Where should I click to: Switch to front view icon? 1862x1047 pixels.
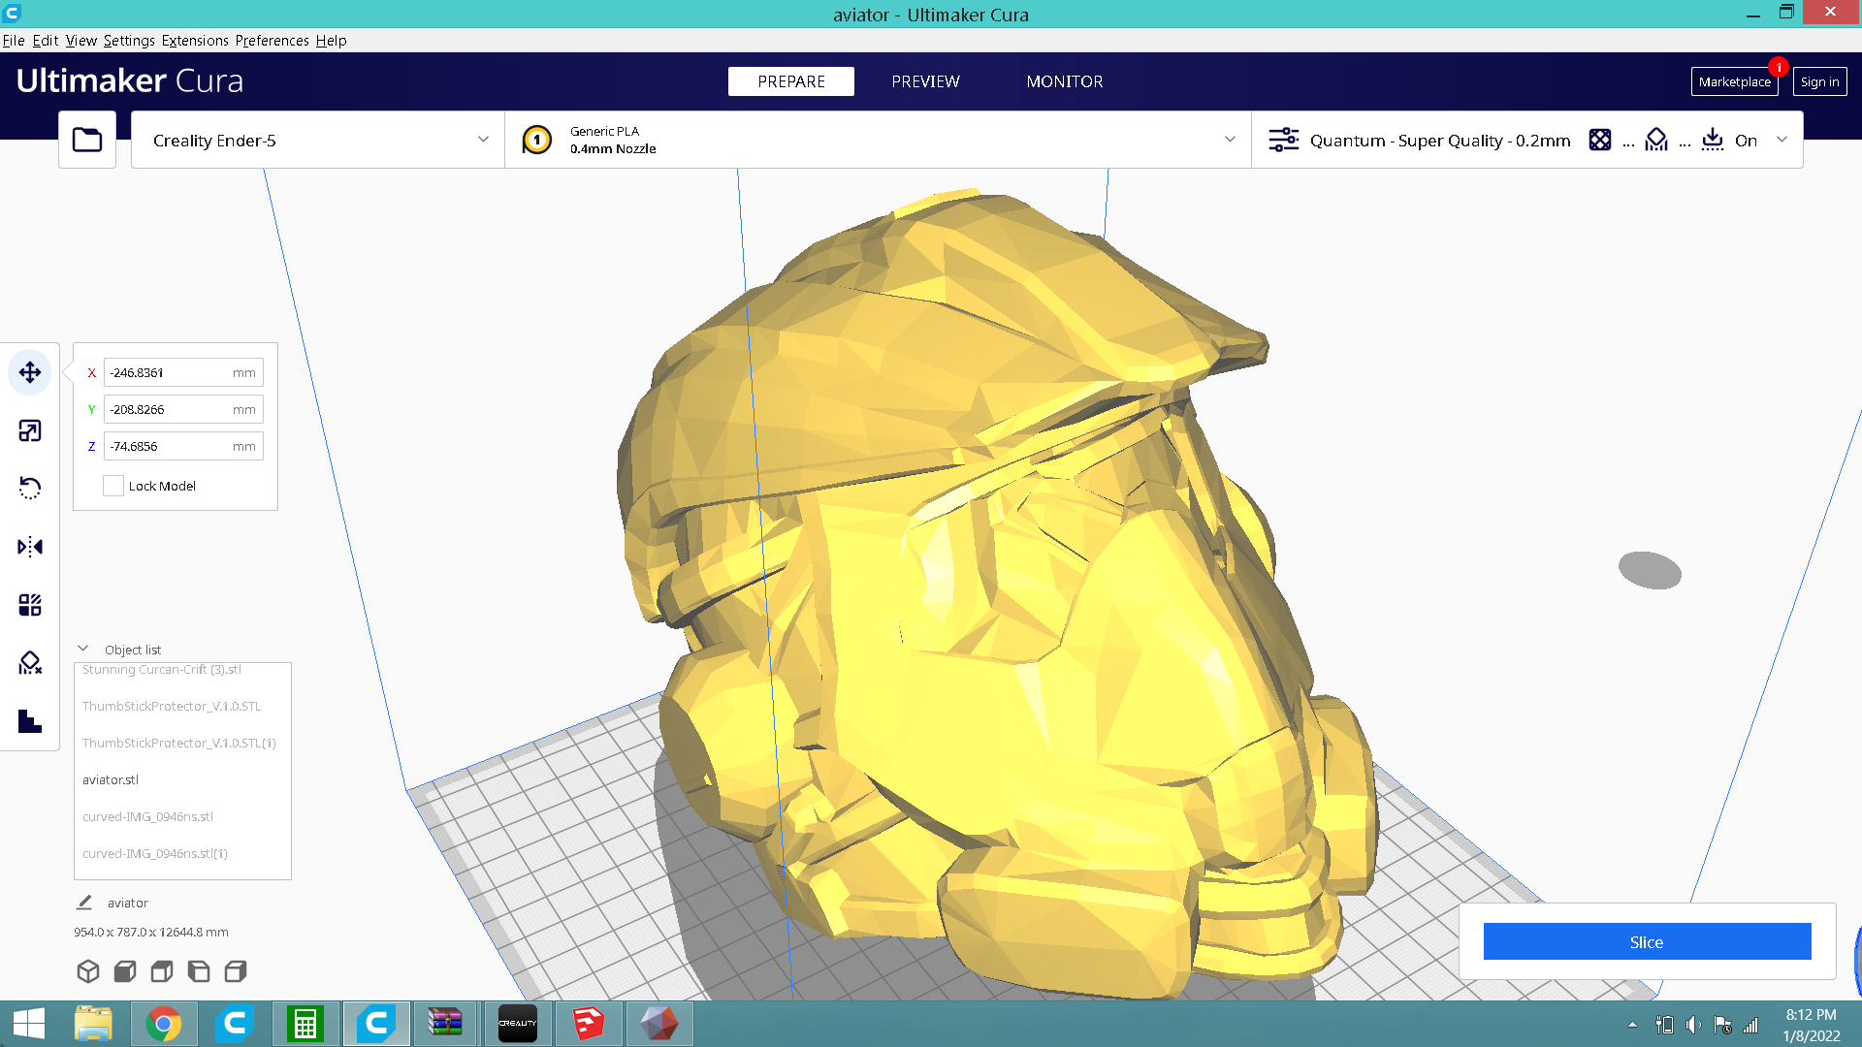[125, 970]
